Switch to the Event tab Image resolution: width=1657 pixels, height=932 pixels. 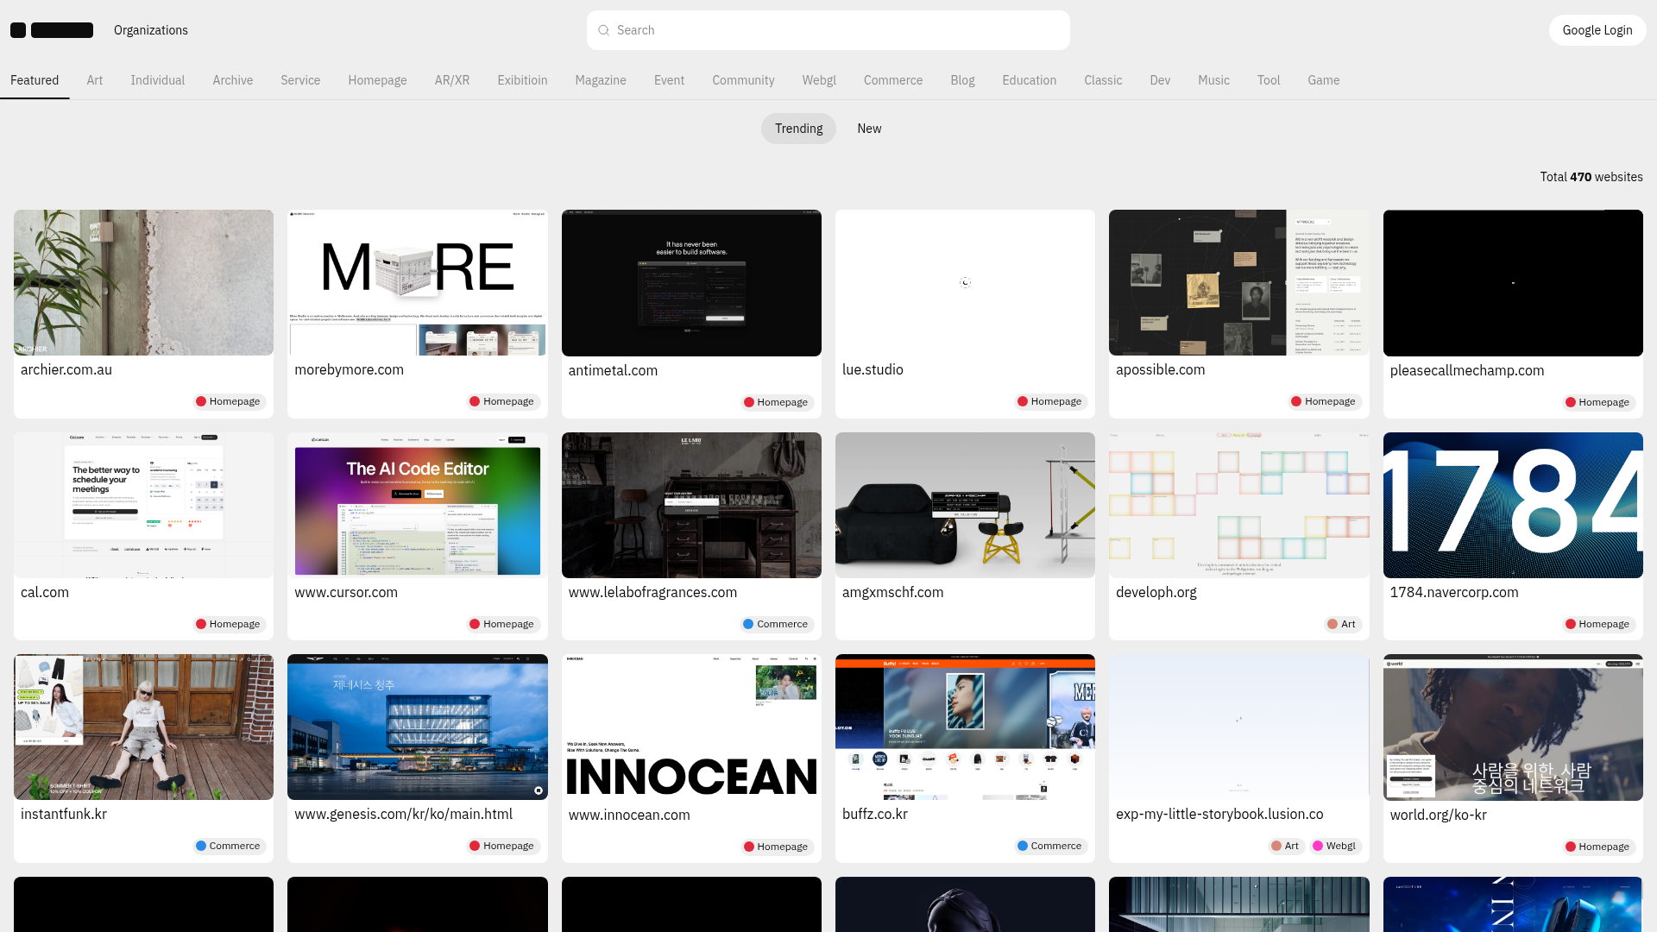tap(669, 80)
